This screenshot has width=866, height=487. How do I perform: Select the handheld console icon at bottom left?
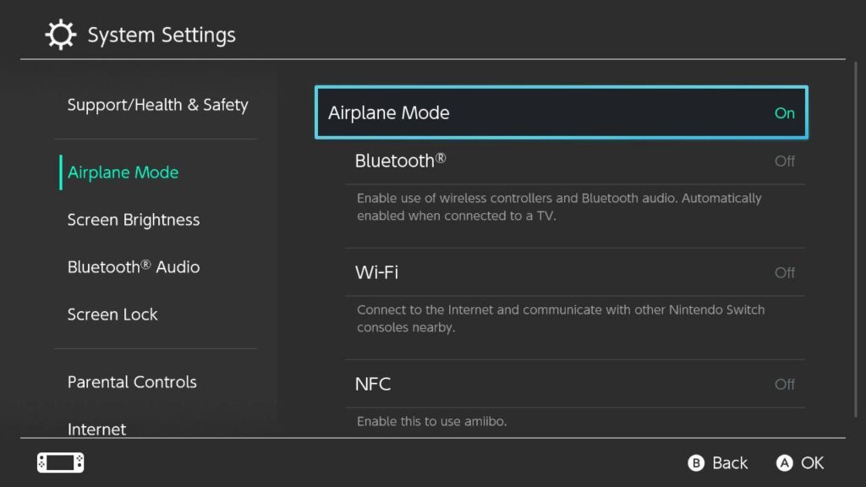(60, 462)
